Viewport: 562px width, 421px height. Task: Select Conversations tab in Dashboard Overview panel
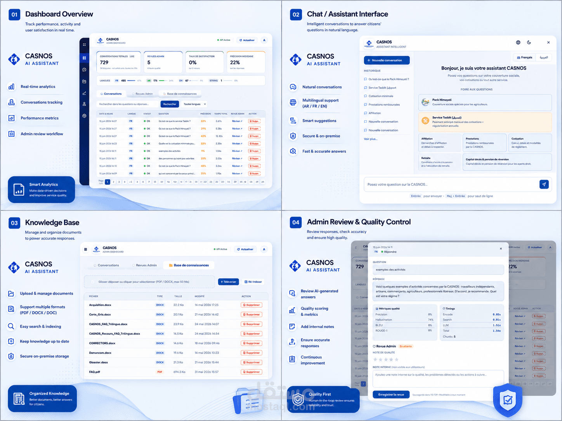111,94
